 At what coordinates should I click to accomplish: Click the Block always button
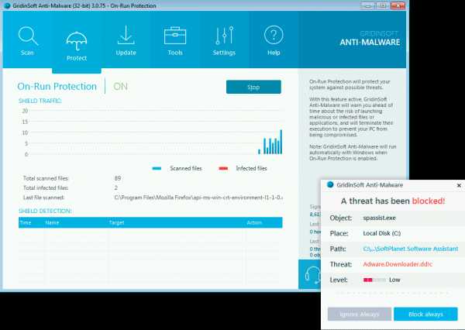(425, 314)
